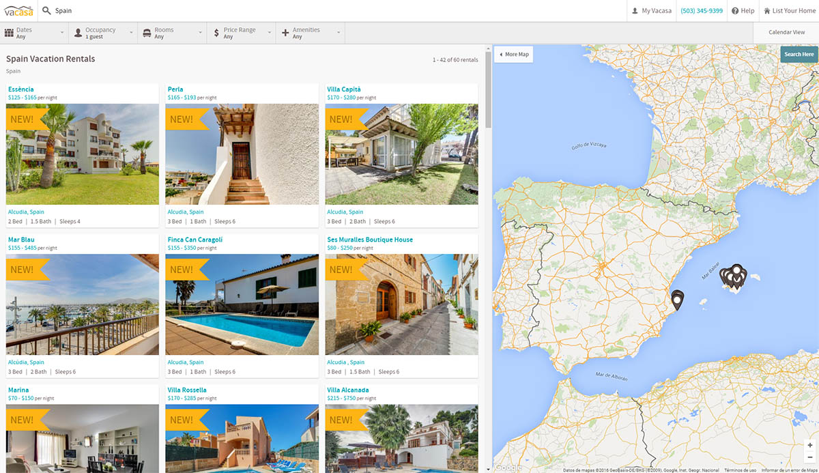The image size is (819, 473).
Task: Click the Spain Vacation Rentals heading
Action: tap(51, 59)
